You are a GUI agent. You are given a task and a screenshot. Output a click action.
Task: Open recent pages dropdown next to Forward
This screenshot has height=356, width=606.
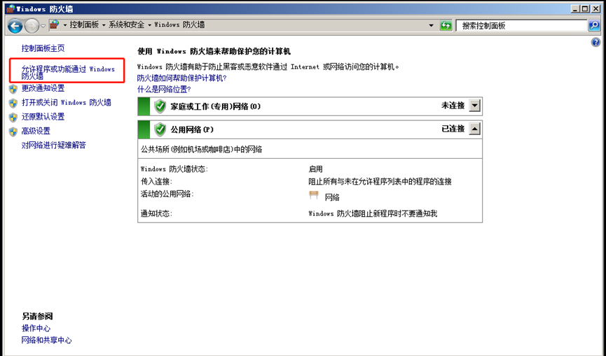[43, 25]
